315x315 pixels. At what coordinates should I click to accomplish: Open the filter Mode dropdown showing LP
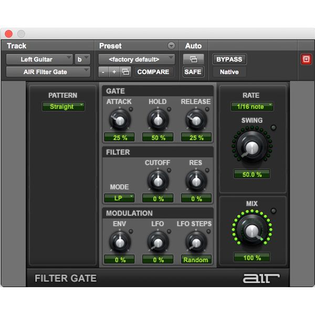[x=119, y=198]
